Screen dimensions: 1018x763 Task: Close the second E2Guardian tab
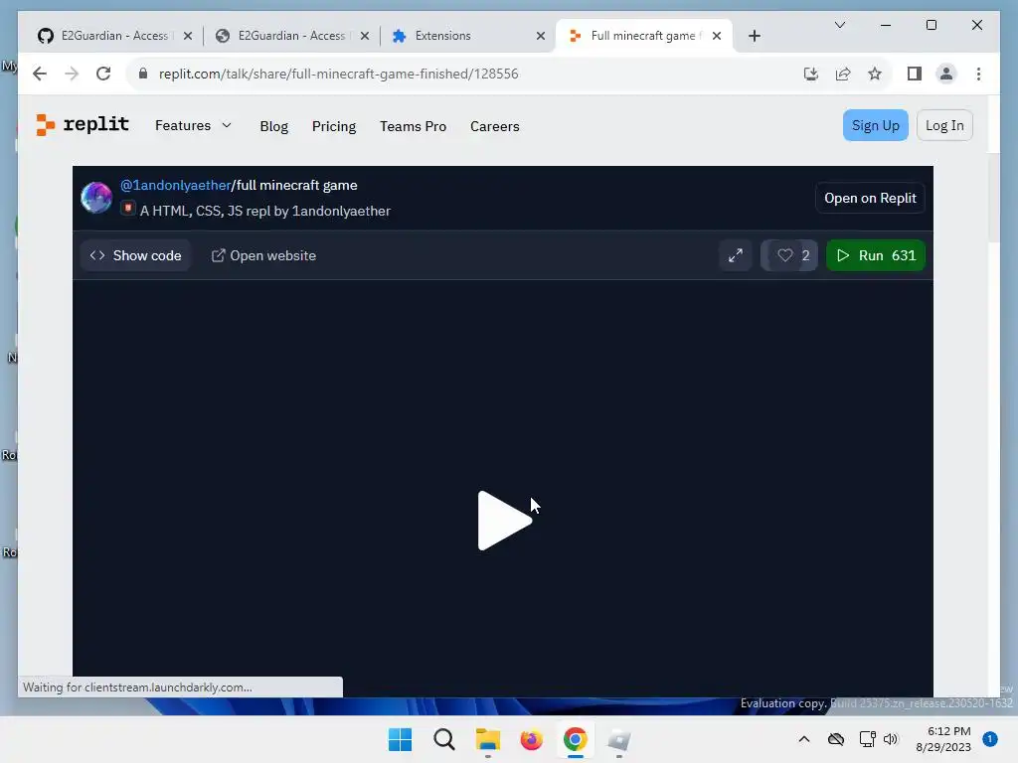coord(365,36)
